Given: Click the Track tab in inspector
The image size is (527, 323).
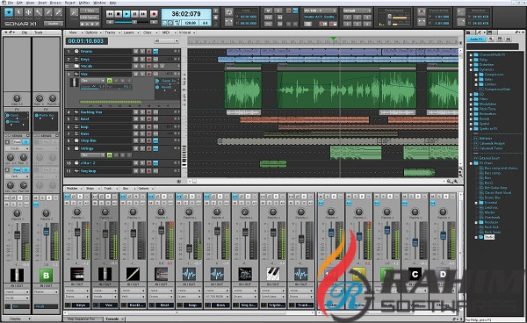Looking at the screenshot, I should coord(39,32).
